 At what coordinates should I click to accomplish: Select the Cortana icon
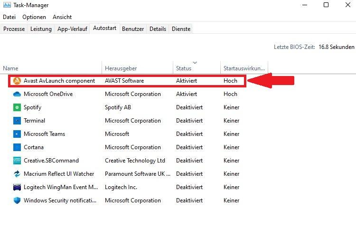[17, 147]
